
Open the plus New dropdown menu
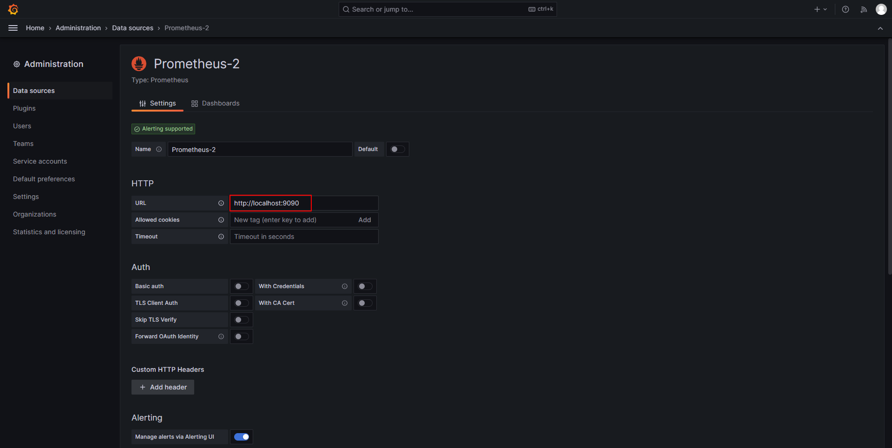pyautogui.click(x=820, y=9)
